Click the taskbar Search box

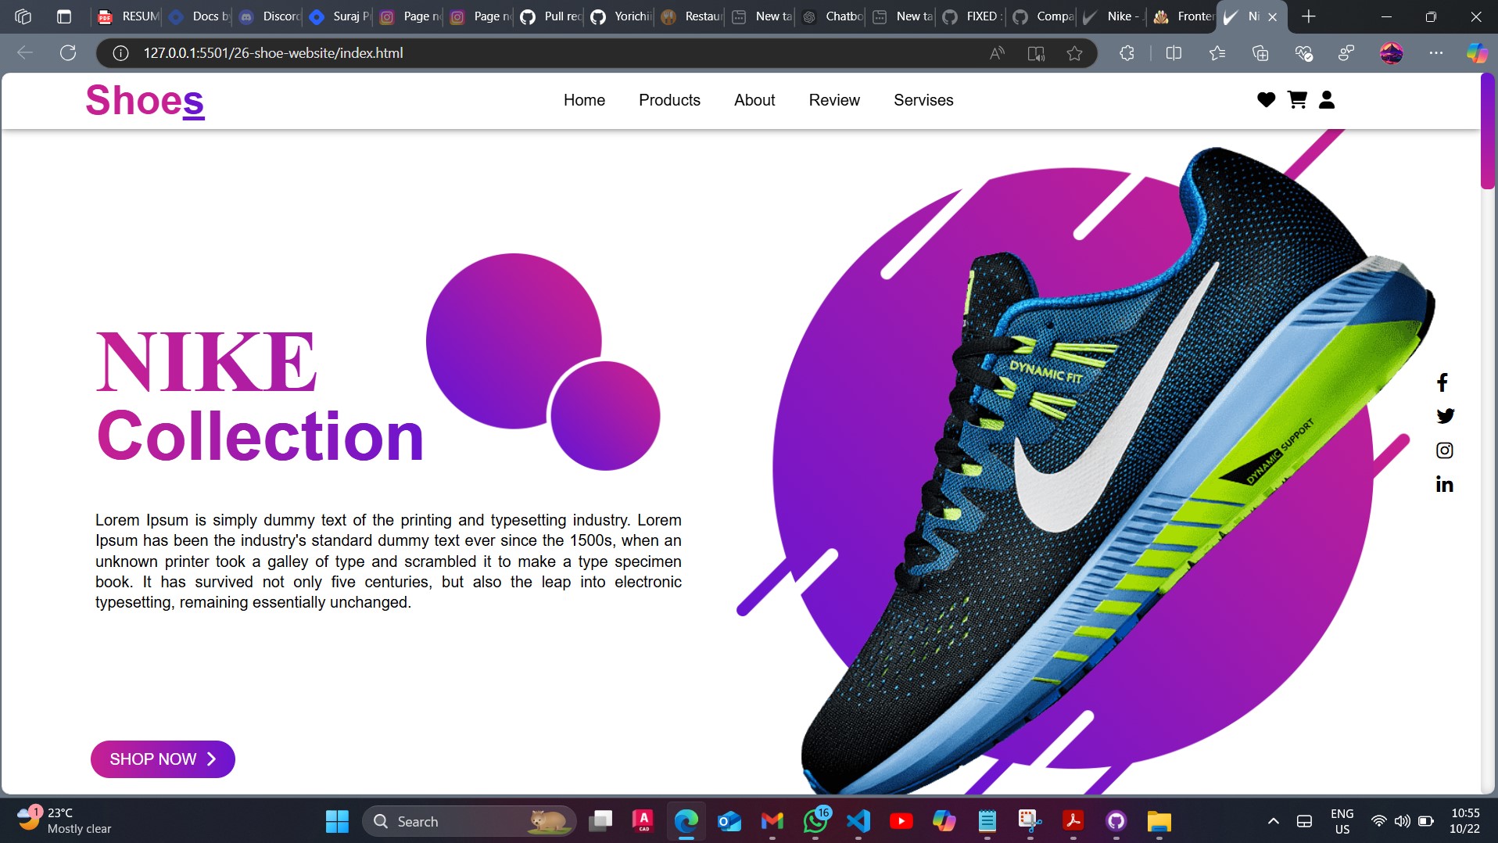pos(469,821)
